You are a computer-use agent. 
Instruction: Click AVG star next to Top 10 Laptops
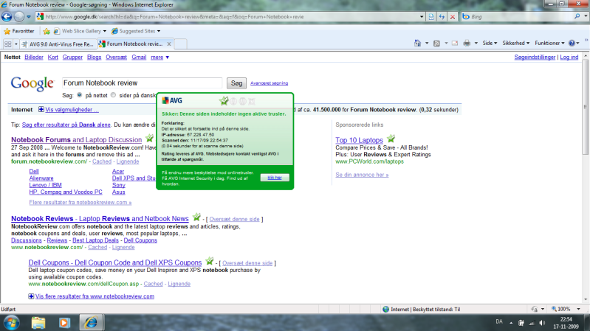pos(391,139)
